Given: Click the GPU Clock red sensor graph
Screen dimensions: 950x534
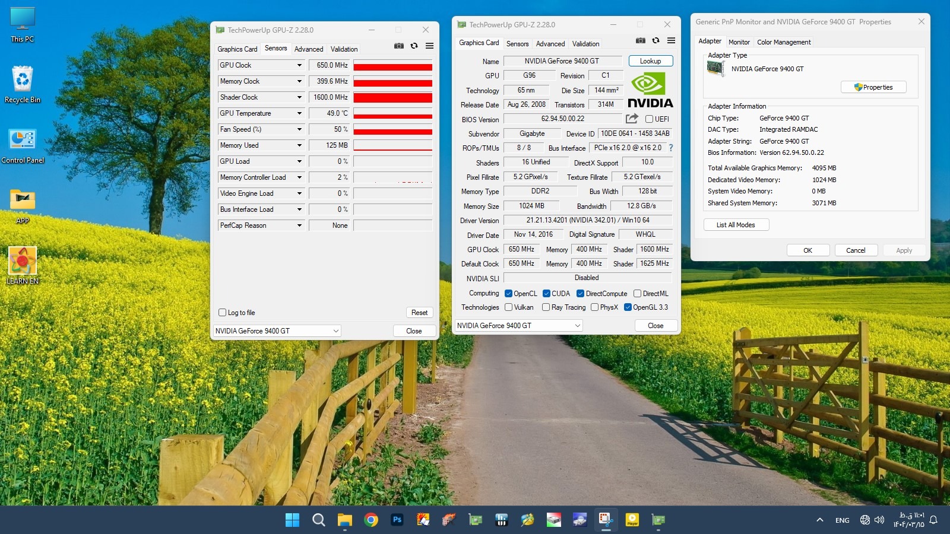Looking at the screenshot, I should click(x=392, y=66).
